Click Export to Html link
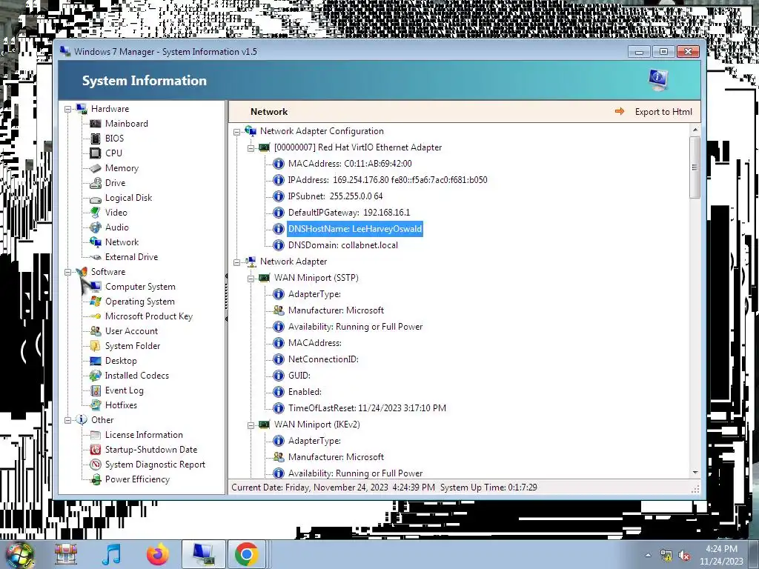Image resolution: width=759 pixels, height=569 pixels. tap(663, 112)
